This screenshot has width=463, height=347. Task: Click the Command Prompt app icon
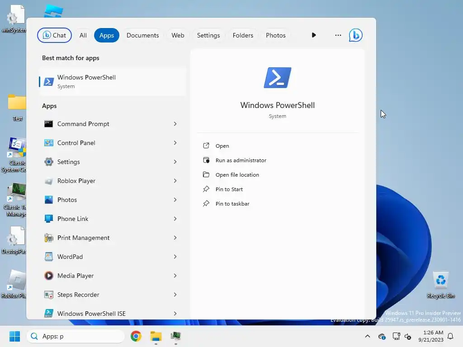click(x=48, y=124)
